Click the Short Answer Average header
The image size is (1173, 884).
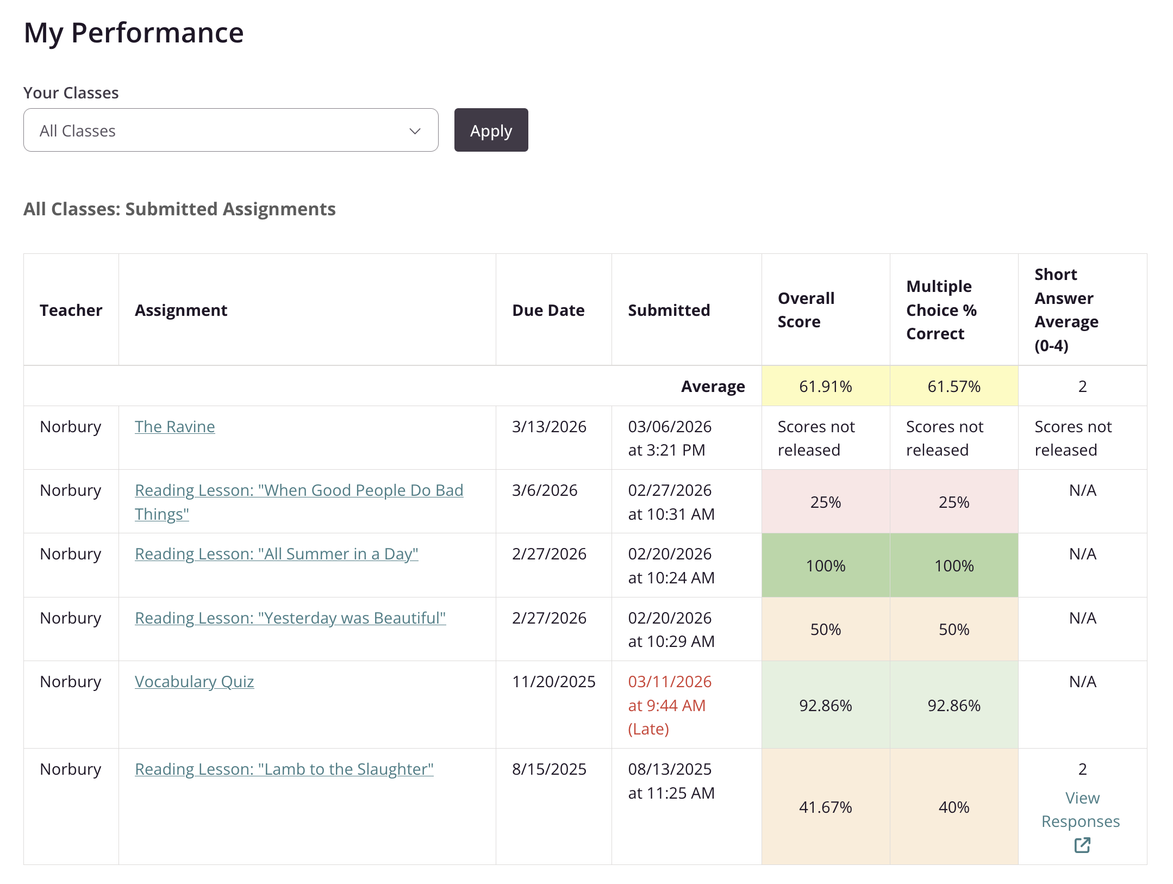click(x=1066, y=310)
